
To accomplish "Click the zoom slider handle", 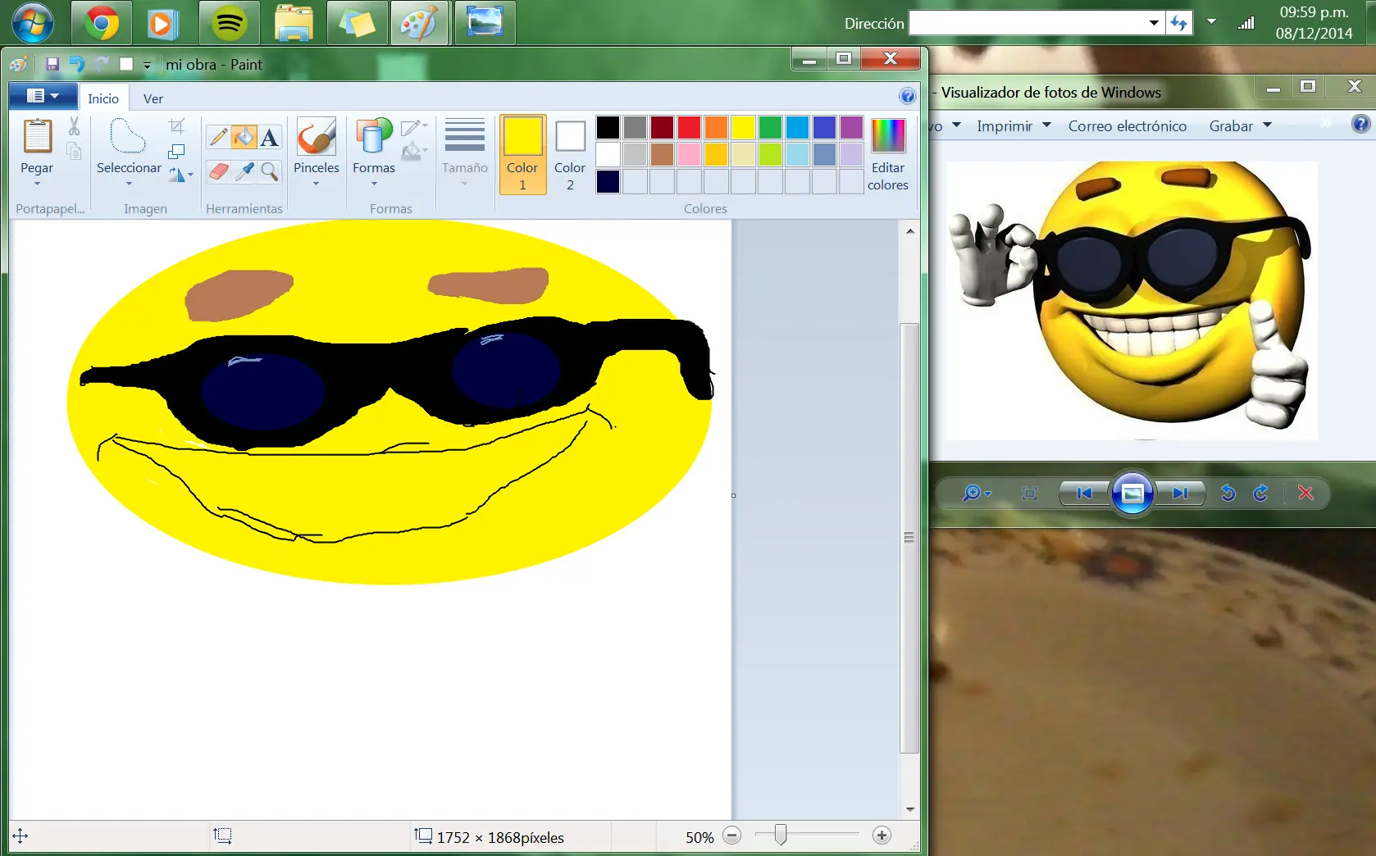I will point(781,835).
